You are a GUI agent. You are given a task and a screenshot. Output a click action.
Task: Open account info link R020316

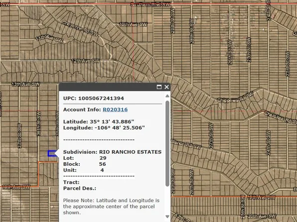tap(115, 110)
